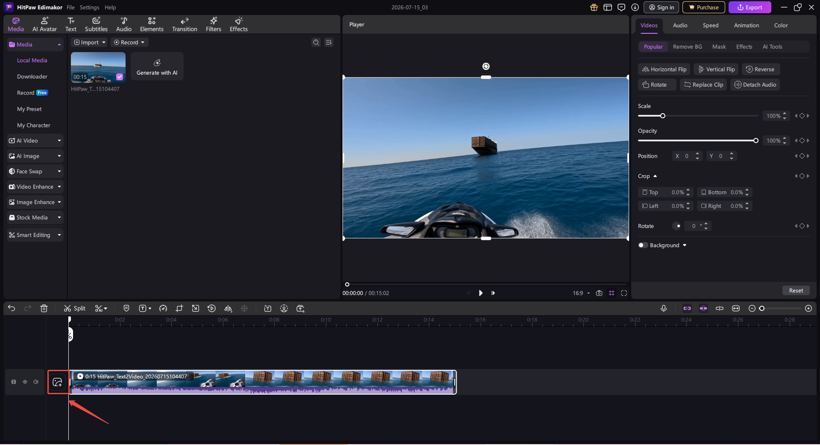This screenshot has width=820, height=445.
Task: Open the 16:9 aspect ratio dropdown
Action: (581, 293)
